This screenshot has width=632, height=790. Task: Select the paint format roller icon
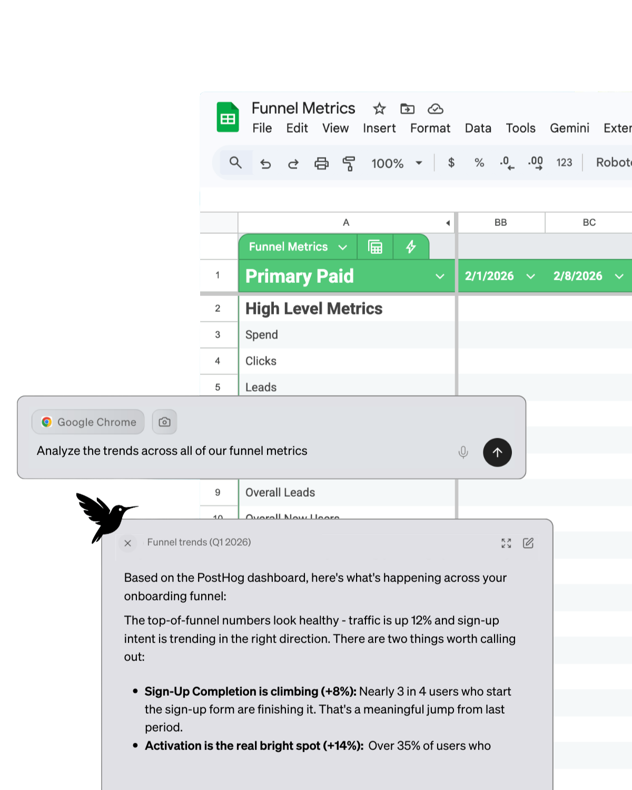pyautogui.click(x=349, y=164)
